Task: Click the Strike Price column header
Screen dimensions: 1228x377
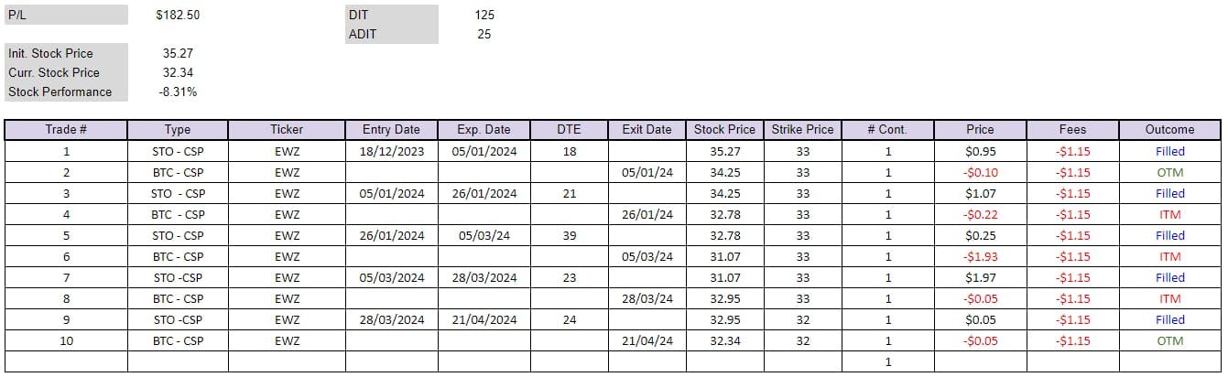Action: click(802, 129)
